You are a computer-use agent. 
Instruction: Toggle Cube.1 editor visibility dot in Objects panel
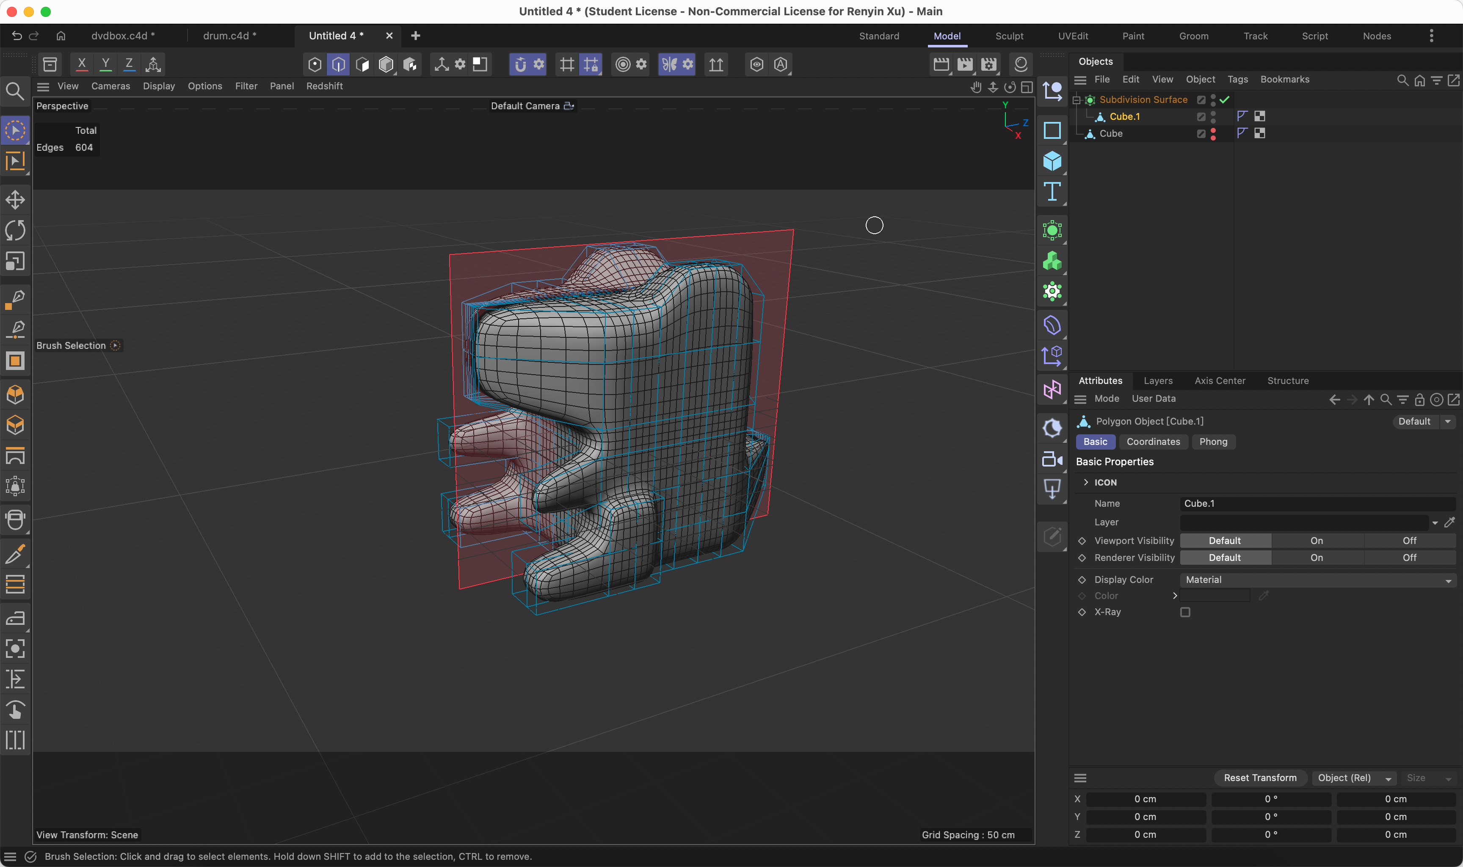[x=1214, y=113]
